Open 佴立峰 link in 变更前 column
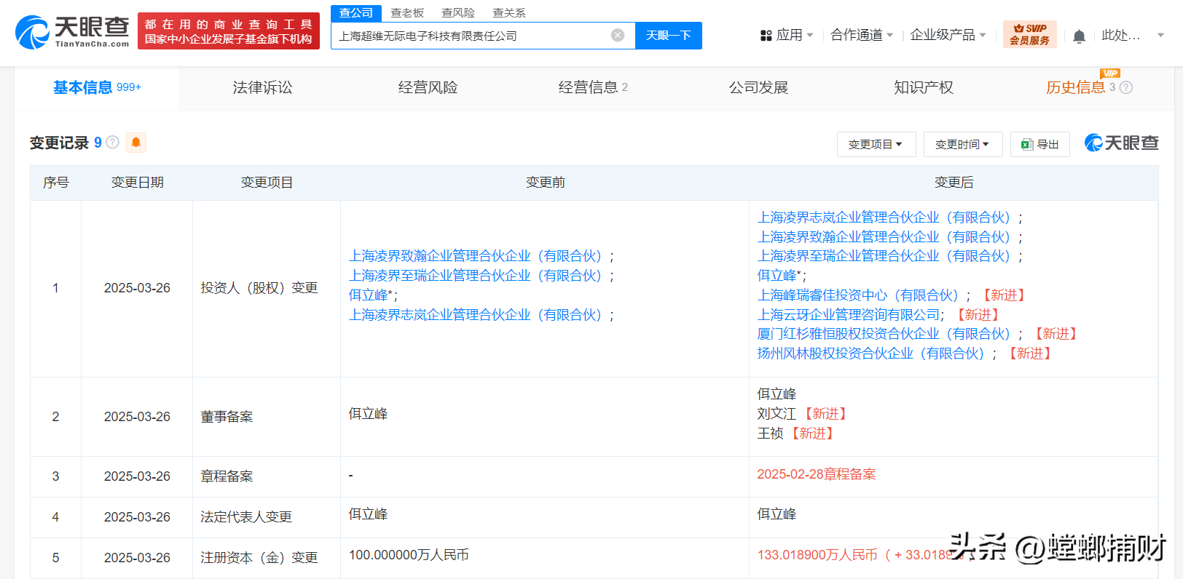Viewport: 1183px width, 579px height. (368, 295)
